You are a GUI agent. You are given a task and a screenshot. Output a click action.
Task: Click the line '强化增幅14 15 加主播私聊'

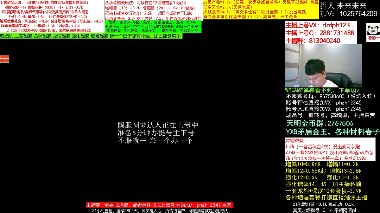click(323, 184)
